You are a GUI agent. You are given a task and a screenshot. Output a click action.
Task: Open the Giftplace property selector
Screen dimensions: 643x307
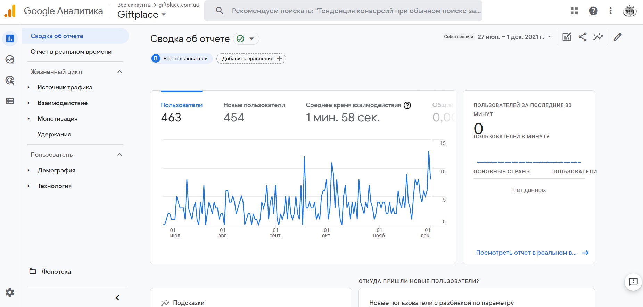point(141,15)
